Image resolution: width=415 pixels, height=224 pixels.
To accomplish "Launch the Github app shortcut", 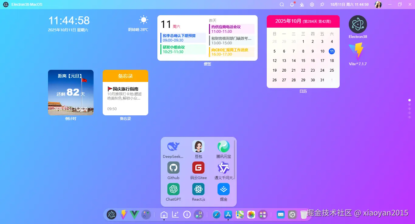I will coord(173,168).
